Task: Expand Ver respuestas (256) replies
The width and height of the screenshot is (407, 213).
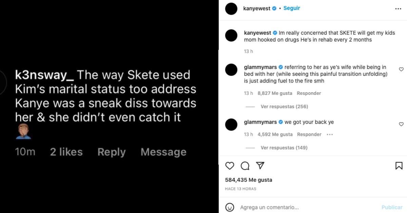Action: 284,106
